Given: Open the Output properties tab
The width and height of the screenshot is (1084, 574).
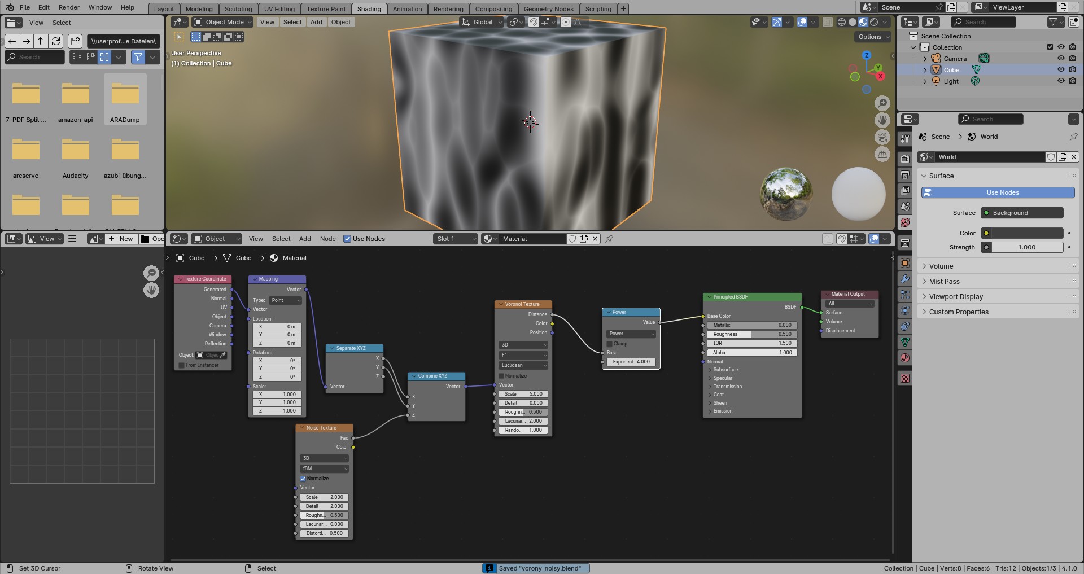Looking at the screenshot, I should click(905, 175).
